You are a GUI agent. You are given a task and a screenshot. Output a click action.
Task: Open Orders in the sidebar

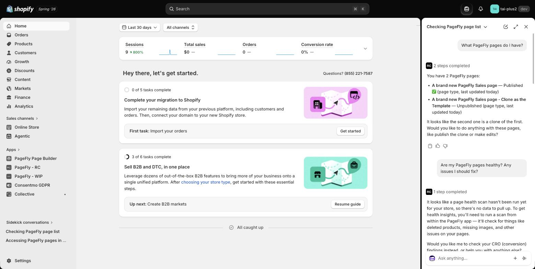click(x=21, y=35)
